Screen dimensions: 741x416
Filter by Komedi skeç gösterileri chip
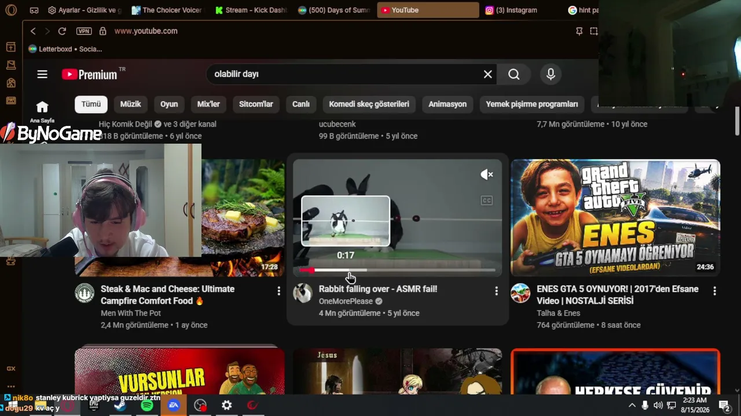coord(369,104)
